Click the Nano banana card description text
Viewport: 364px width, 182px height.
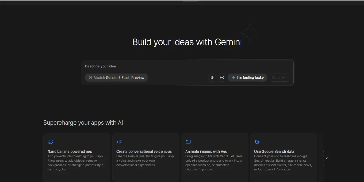tap(76, 163)
